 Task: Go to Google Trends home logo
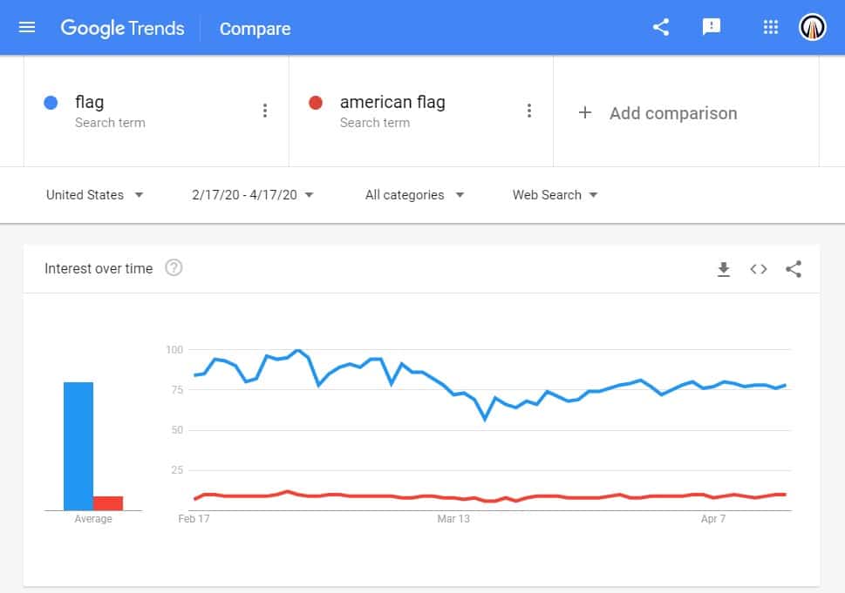(122, 28)
